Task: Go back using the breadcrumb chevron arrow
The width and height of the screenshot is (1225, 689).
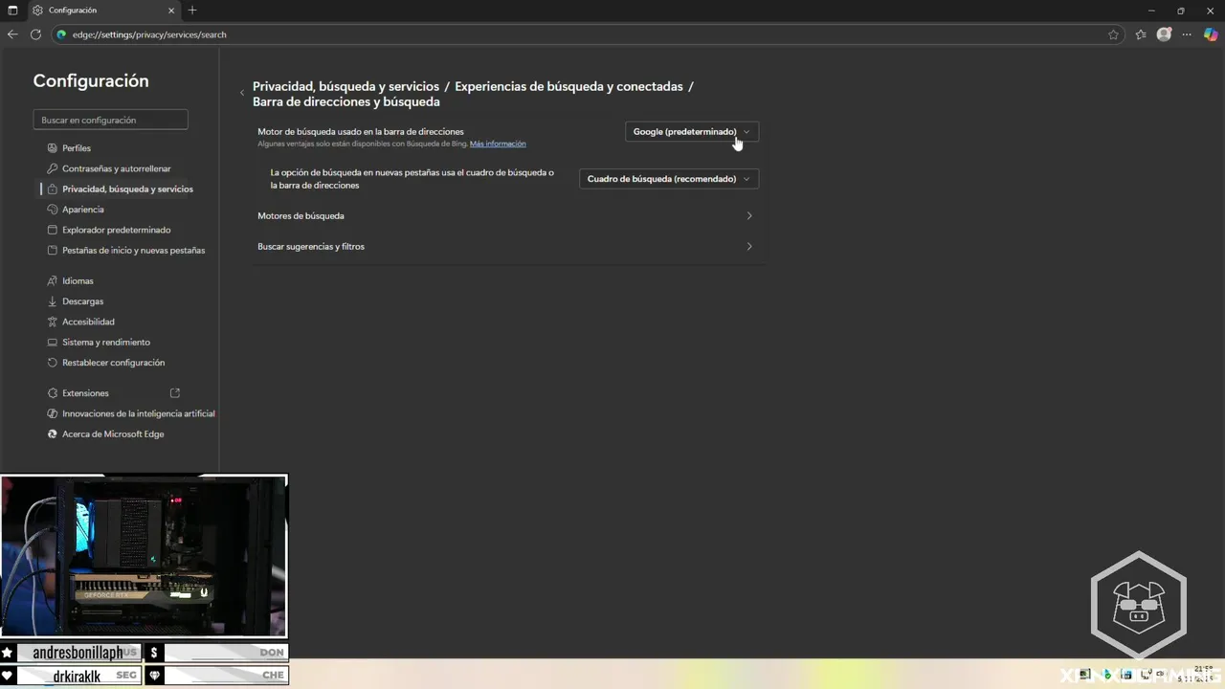Action: [x=242, y=93]
